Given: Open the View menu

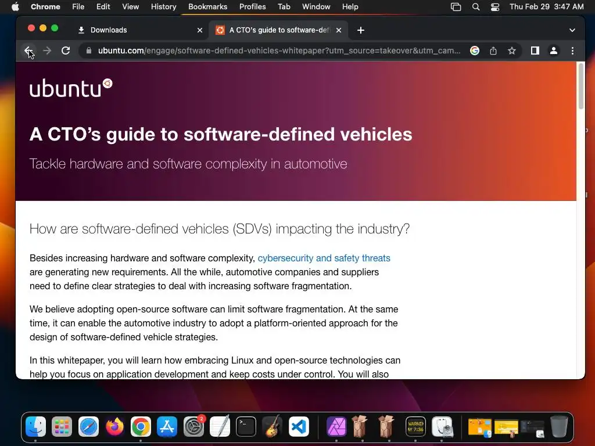Looking at the screenshot, I should 130,7.
